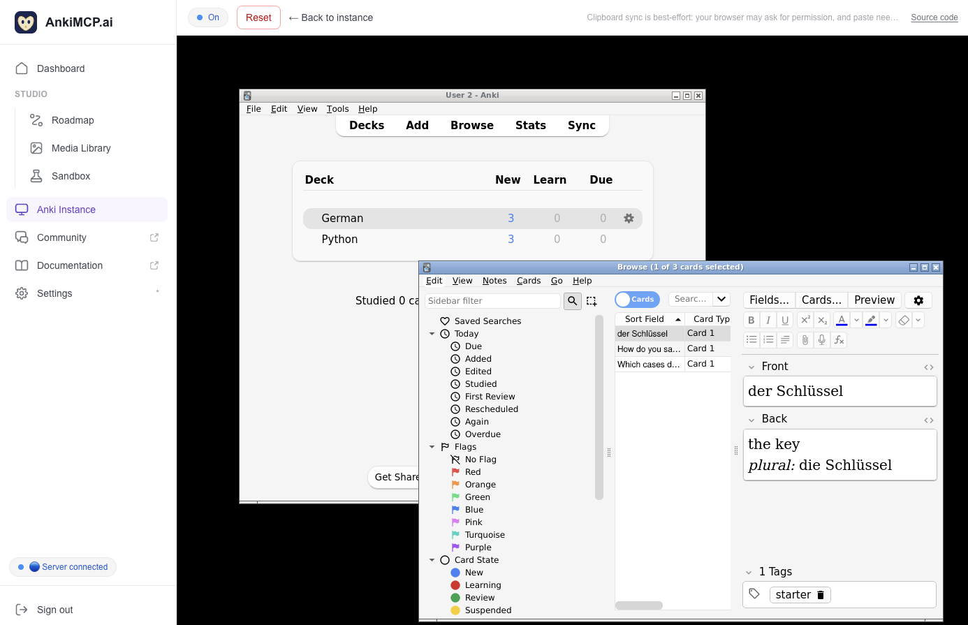Click Sign out in sidebar

pyautogui.click(x=54, y=610)
